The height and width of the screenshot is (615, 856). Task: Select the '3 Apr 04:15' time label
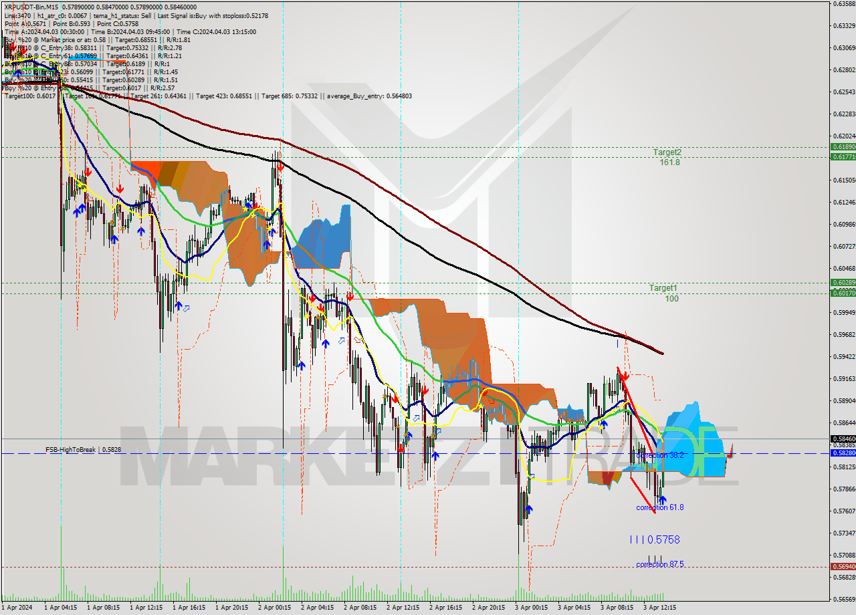click(x=576, y=608)
